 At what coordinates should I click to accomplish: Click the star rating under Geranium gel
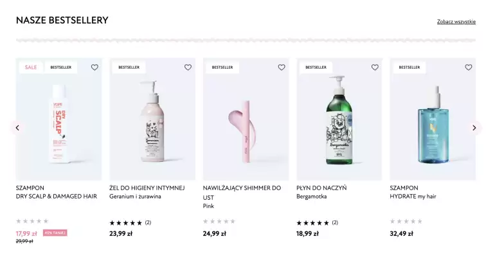coord(126,223)
